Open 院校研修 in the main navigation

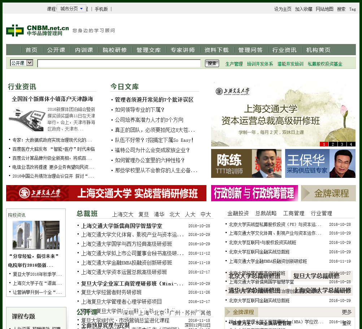tap(115, 50)
